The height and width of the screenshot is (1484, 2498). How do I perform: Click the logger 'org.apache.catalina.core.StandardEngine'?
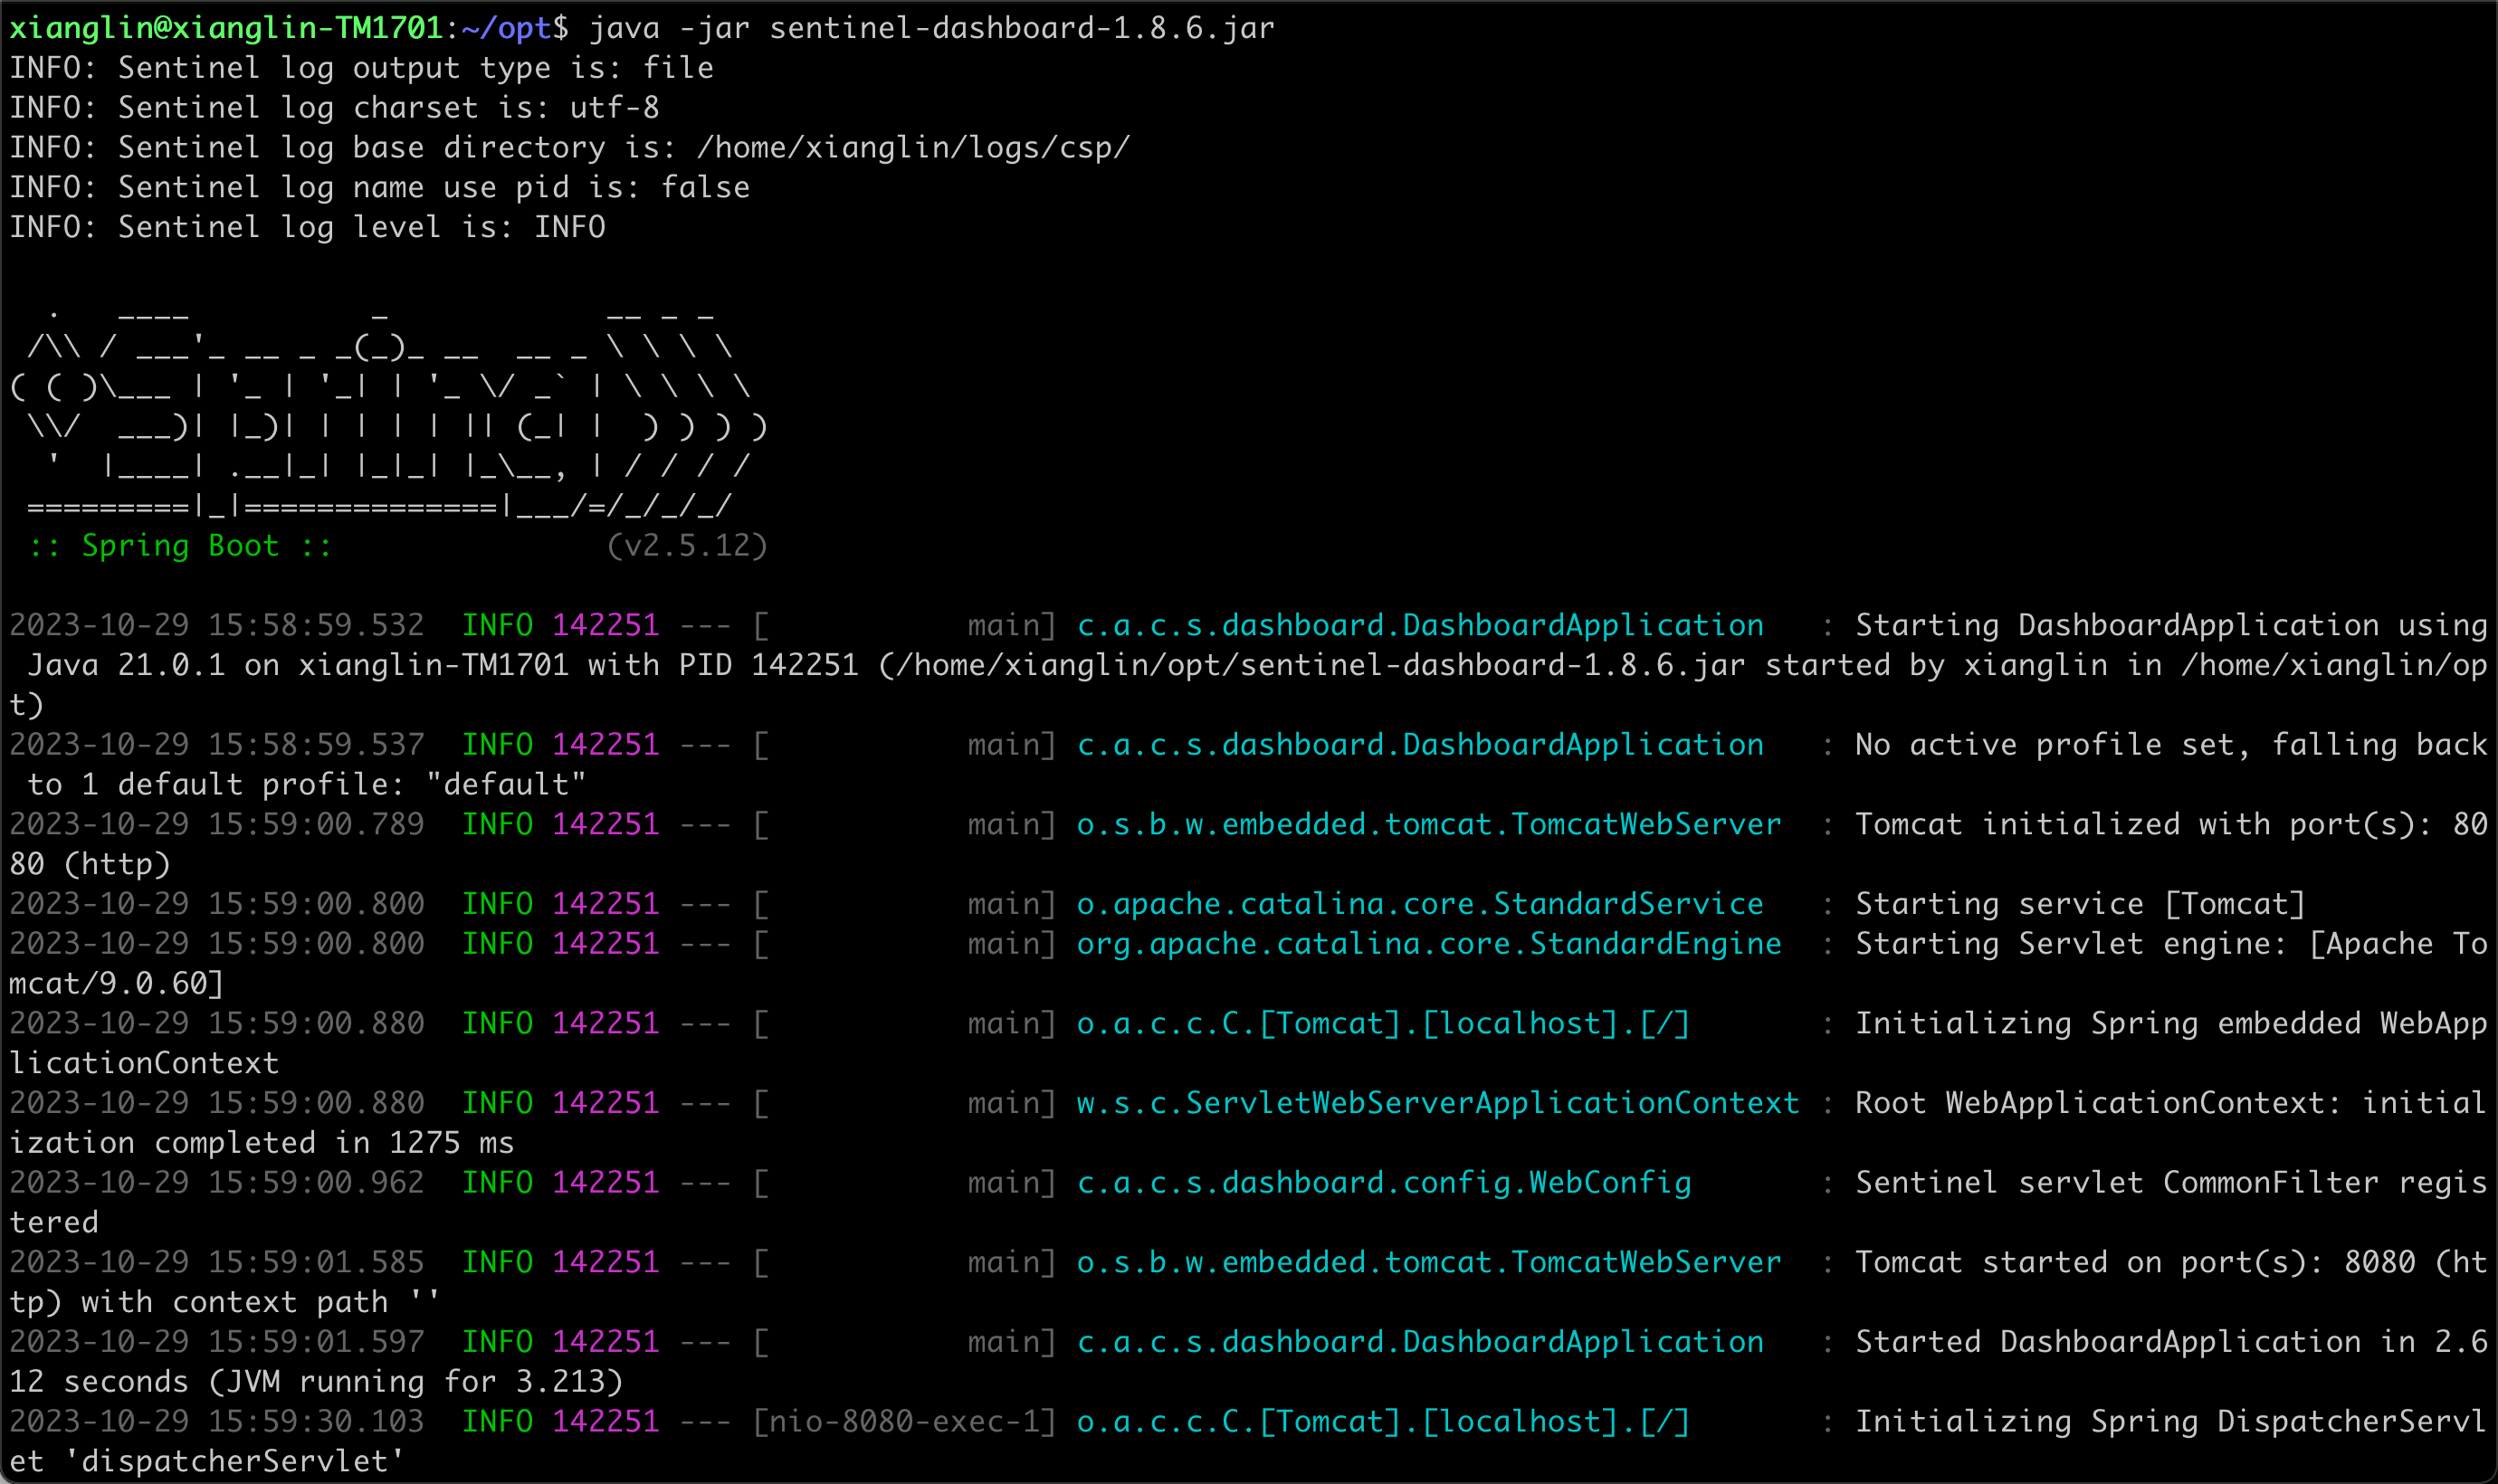pyautogui.click(x=1429, y=945)
